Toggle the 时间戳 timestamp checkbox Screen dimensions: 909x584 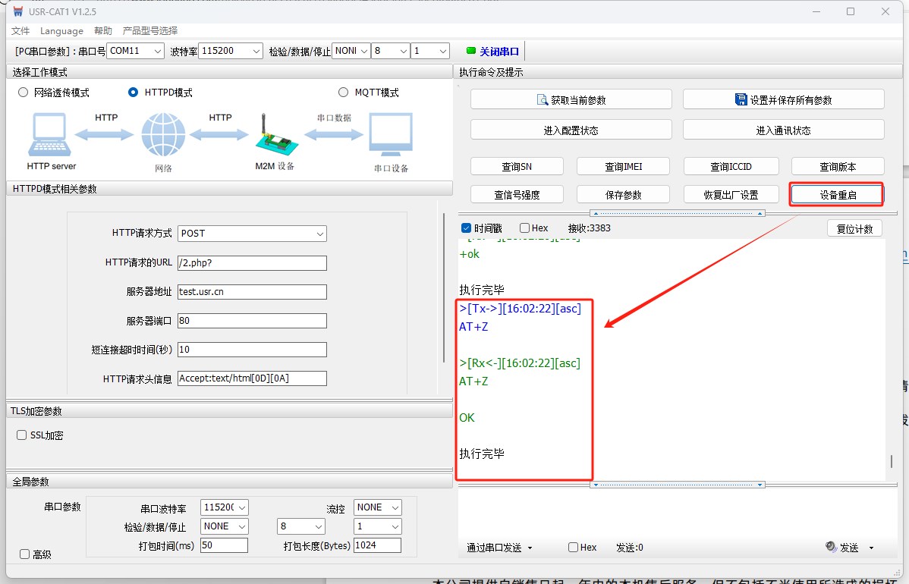466,228
